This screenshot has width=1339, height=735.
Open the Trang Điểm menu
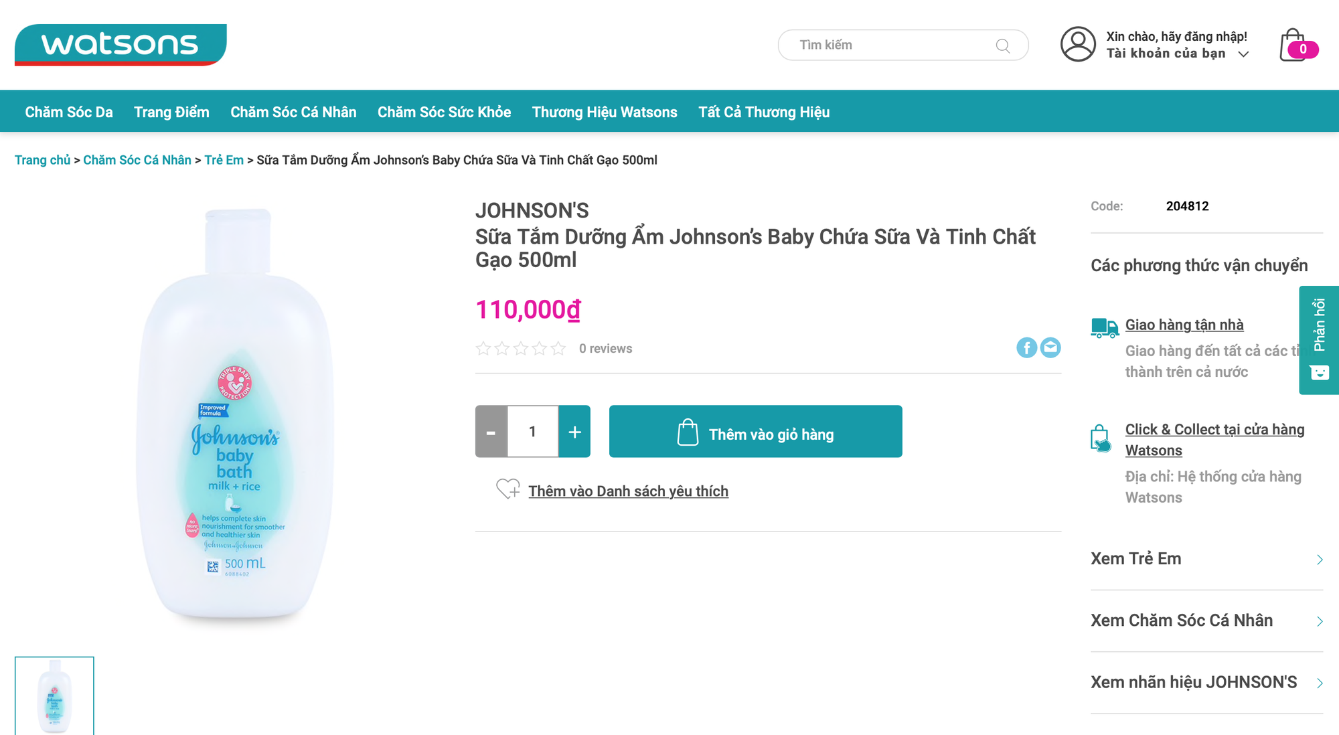tap(171, 112)
